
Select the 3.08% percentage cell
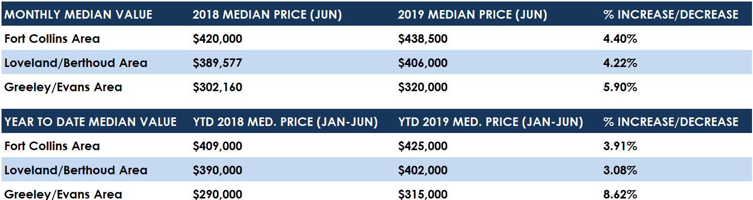click(x=620, y=170)
